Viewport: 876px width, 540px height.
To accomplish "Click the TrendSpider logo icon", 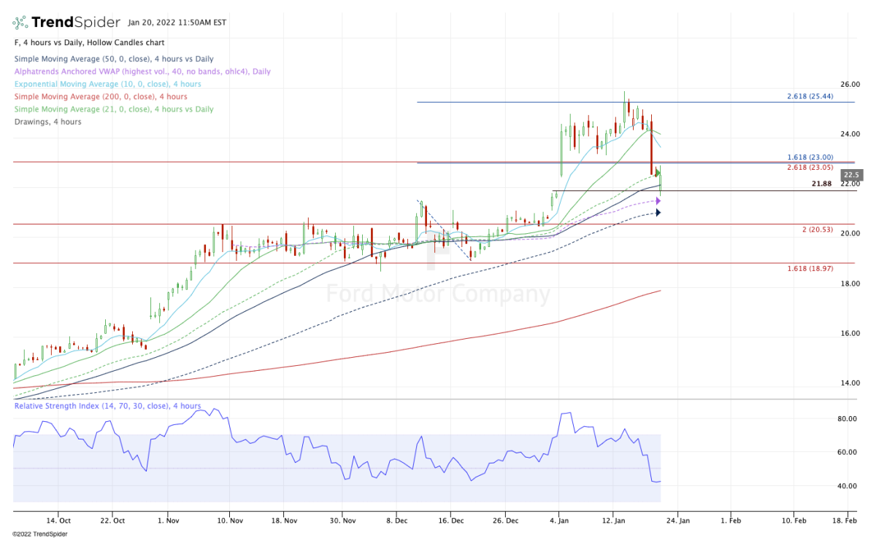I will [x=20, y=22].
